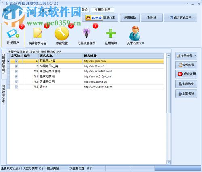Screen dimensions: 202x172
Task: Toggle checkbox for 北京分类网 row
Action: pos(17,76)
